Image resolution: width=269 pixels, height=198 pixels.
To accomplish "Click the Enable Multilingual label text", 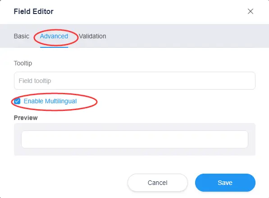I will point(50,101).
